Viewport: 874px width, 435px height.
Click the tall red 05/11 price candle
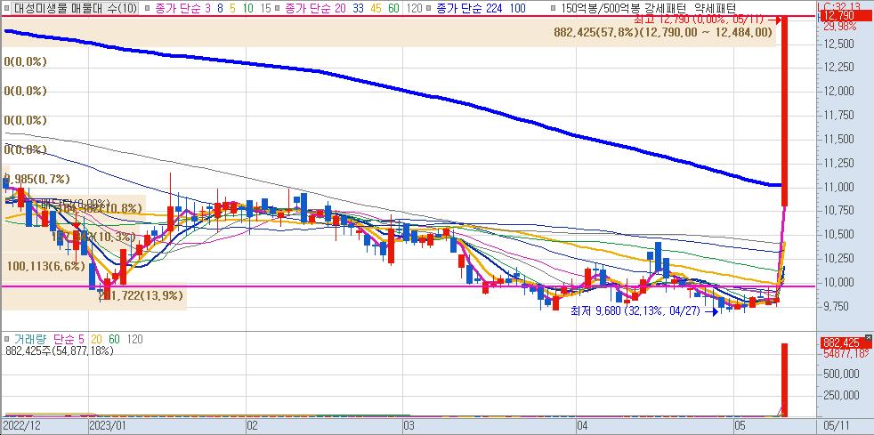784,111
